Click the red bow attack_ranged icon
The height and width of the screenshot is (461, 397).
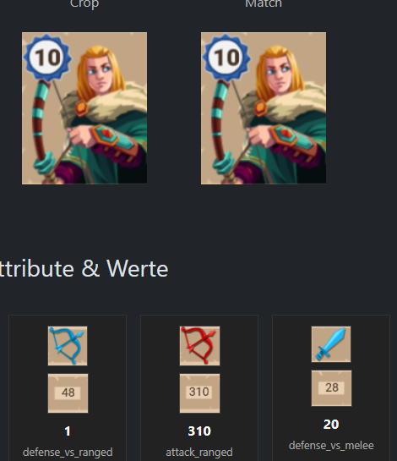(199, 346)
